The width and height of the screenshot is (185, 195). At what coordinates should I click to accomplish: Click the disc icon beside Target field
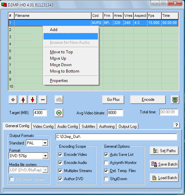pyautogui.click(x=59, y=113)
